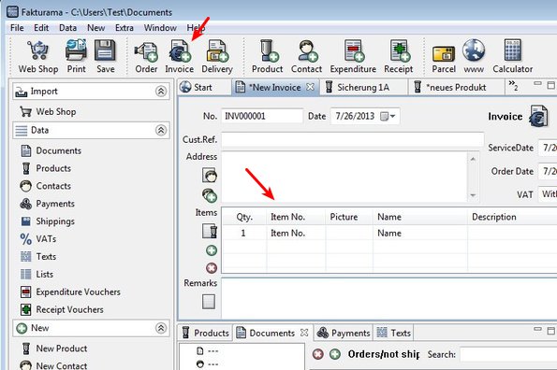Collapse the Data sidebar section
Image resolution: width=557 pixels, height=370 pixels.
pyautogui.click(x=161, y=131)
